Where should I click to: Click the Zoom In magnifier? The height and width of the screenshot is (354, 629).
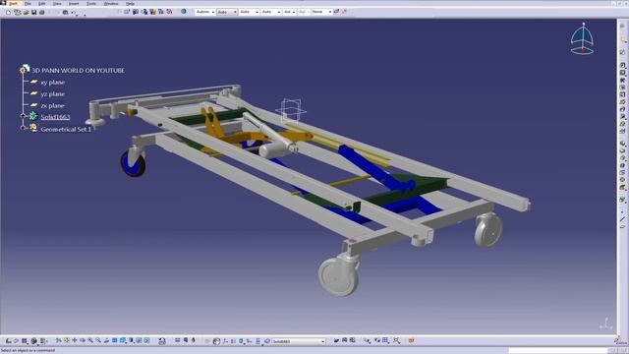point(90,340)
